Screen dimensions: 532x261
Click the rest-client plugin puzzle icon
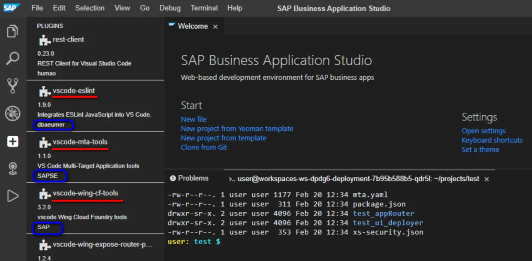[44, 40]
